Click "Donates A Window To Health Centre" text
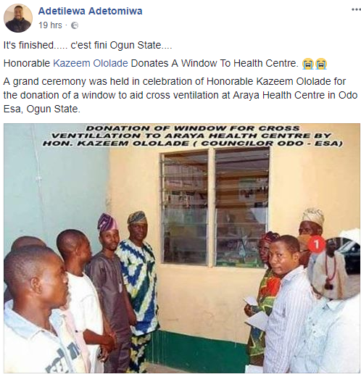Image resolution: width=361 pixels, height=374 pixels. tap(215, 63)
